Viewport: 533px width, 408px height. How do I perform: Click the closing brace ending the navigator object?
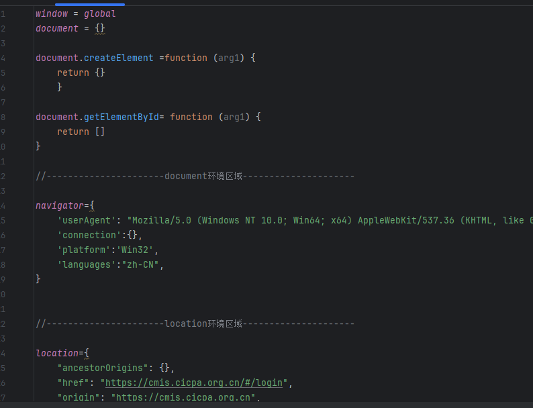(38, 279)
